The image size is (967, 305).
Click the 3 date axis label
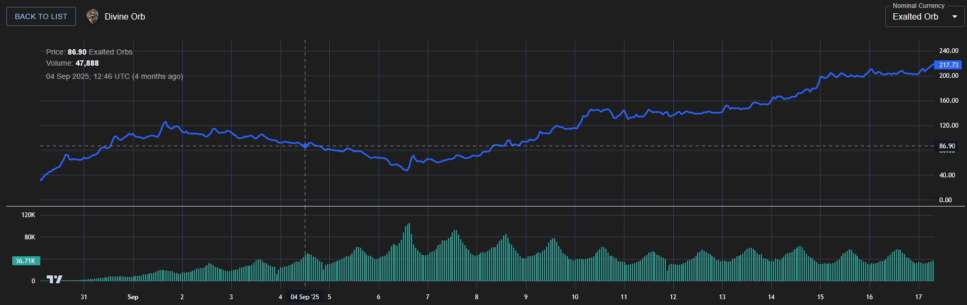click(x=231, y=297)
